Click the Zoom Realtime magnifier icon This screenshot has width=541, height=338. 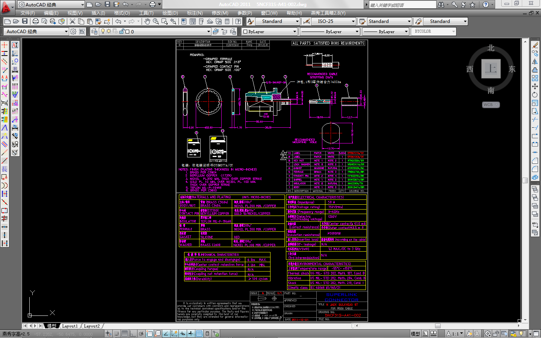point(156,21)
